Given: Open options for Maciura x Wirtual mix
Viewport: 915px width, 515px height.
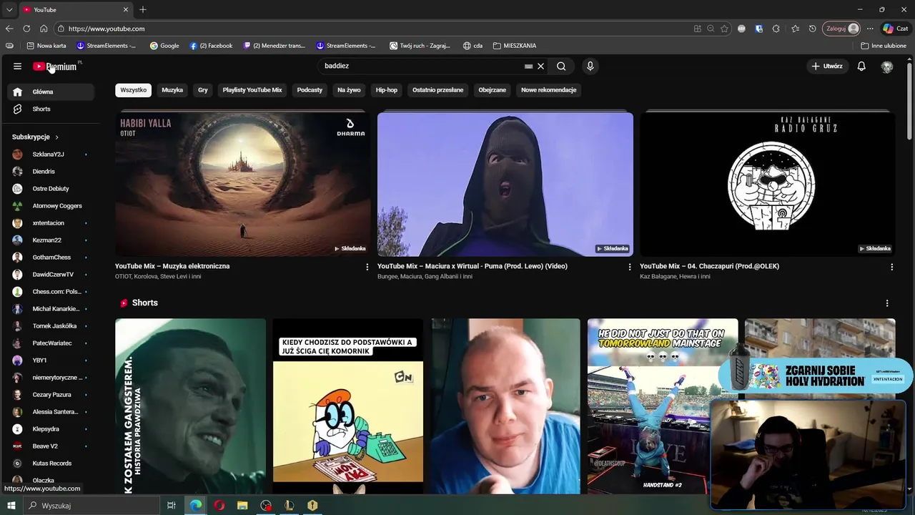Looking at the screenshot, I should 630,267.
